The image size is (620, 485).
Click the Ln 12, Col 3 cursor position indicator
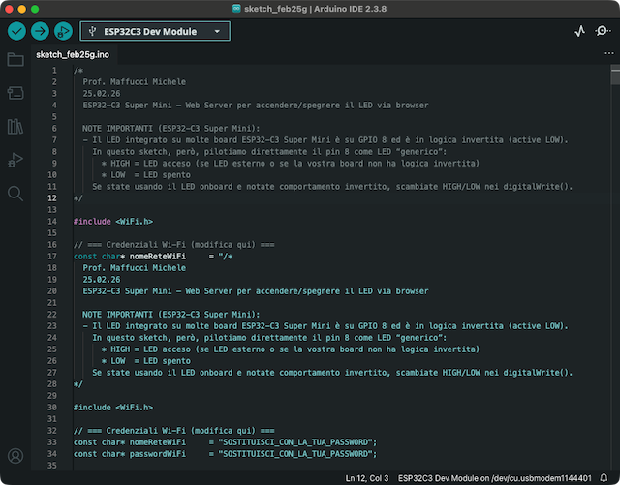click(x=367, y=478)
